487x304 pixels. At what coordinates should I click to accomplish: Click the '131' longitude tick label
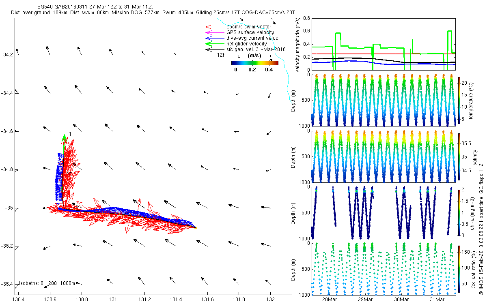[113, 299]
